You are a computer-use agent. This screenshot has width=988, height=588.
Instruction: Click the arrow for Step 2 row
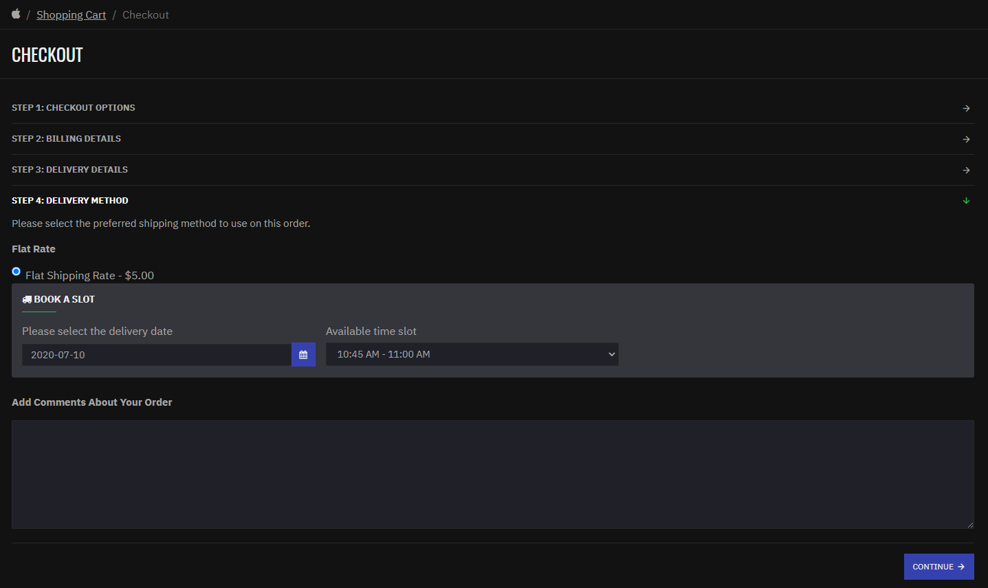pos(966,140)
